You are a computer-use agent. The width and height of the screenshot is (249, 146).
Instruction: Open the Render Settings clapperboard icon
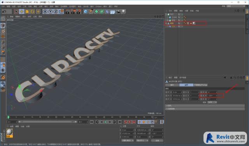(79, 12)
